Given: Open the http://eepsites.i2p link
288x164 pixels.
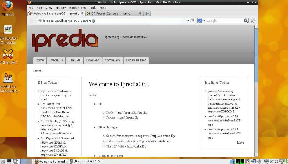Looking at the screenshot, I should [x=163, y=136].
